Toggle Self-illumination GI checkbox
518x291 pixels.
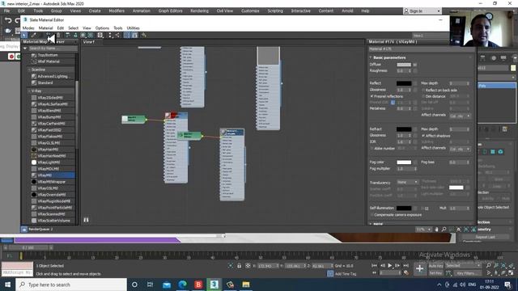(422, 209)
